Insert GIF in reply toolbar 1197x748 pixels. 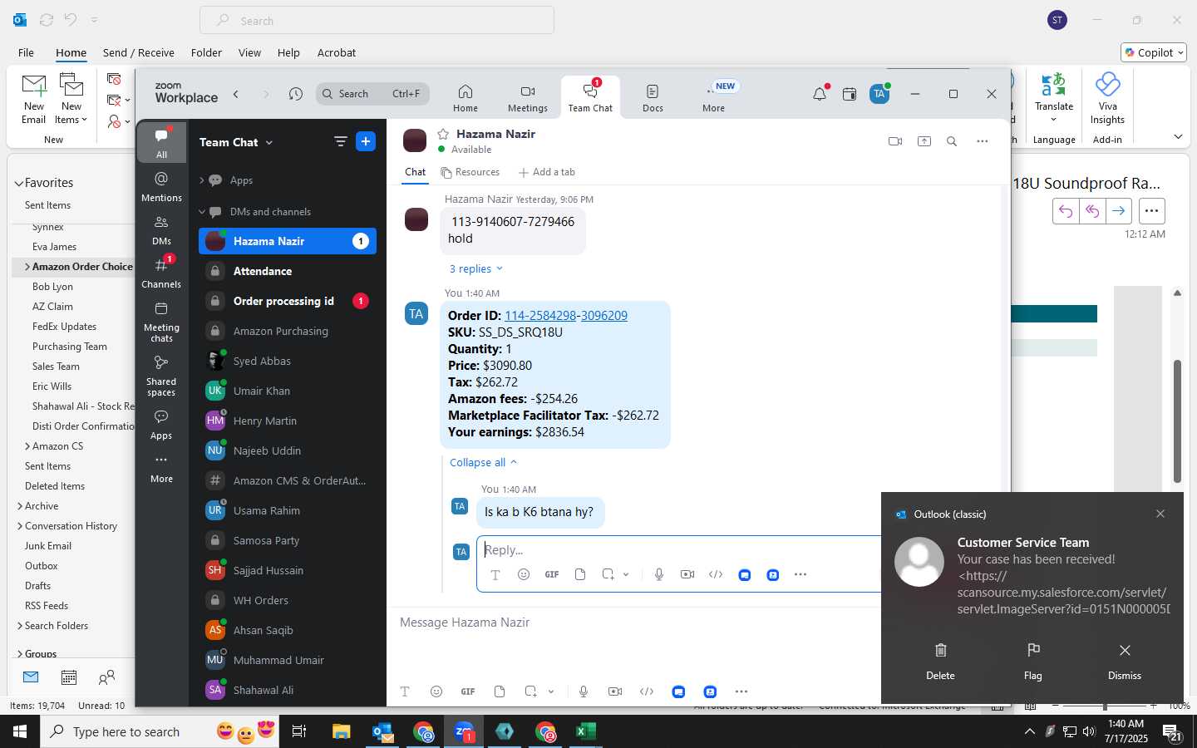[x=552, y=574]
